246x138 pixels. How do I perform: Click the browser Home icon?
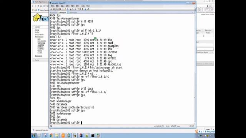[41, 6]
